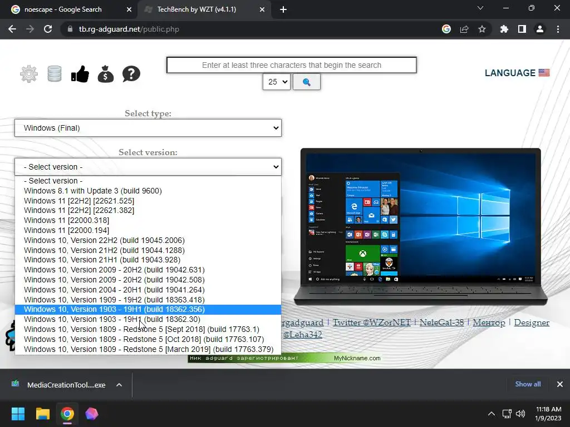
Task: Choose Redstone 5 March 2019 option
Action: [x=148, y=349]
